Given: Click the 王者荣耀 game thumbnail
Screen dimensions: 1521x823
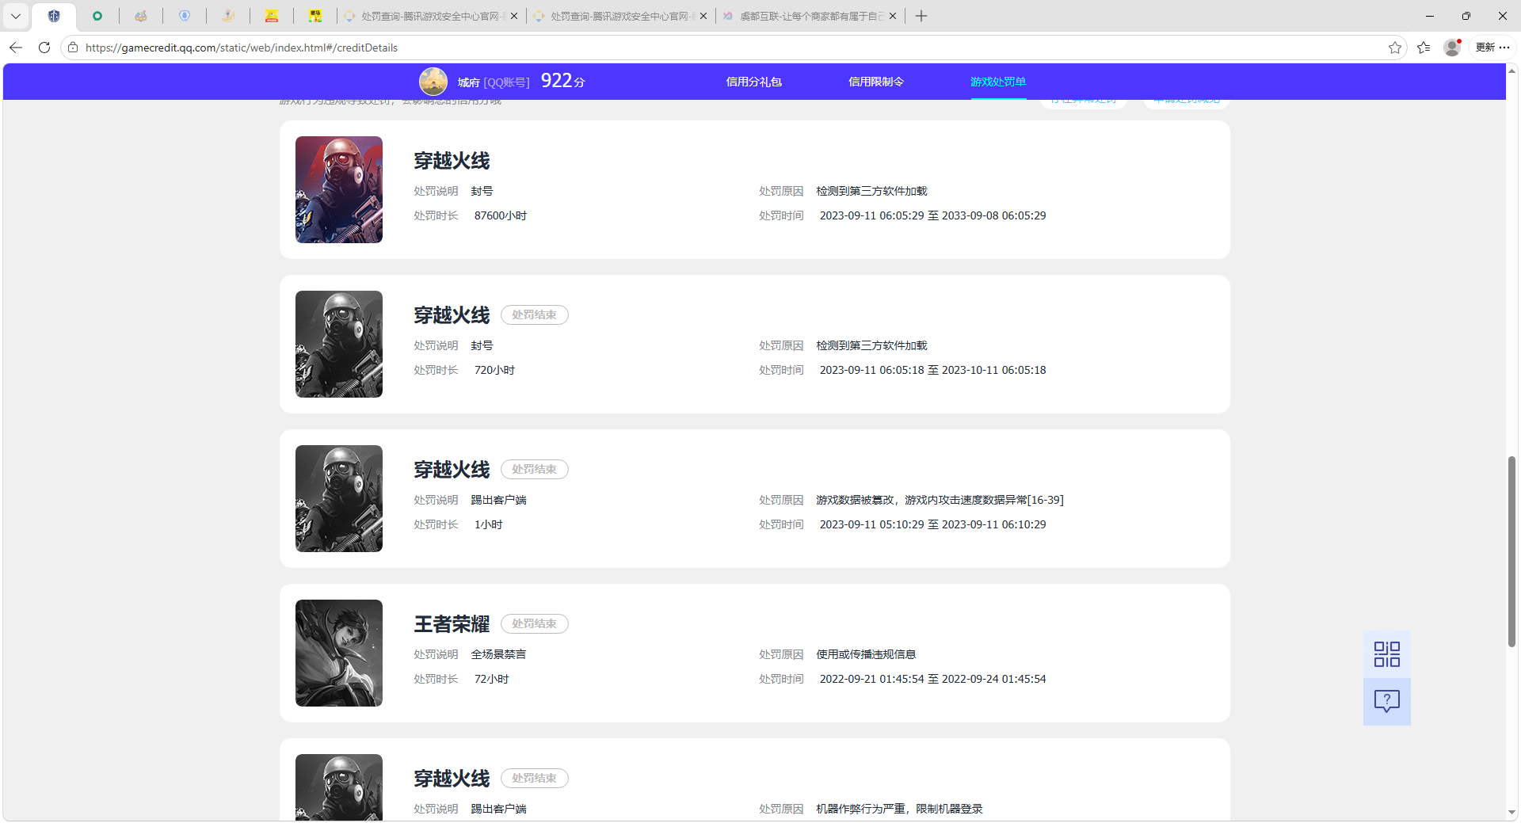Looking at the screenshot, I should pyautogui.click(x=339, y=653).
